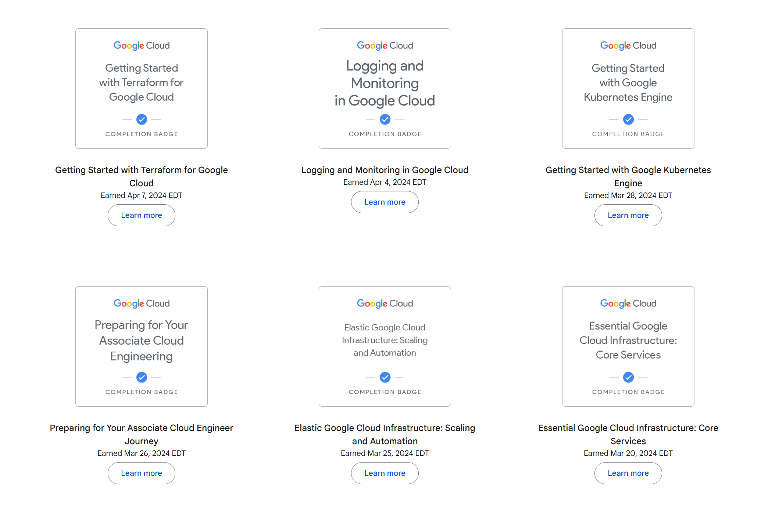Viewport: 761px width, 507px height.
Task: Open Learn more under Associate Cloud Engineer Journey
Action: pyautogui.click(x=142, y=473)
